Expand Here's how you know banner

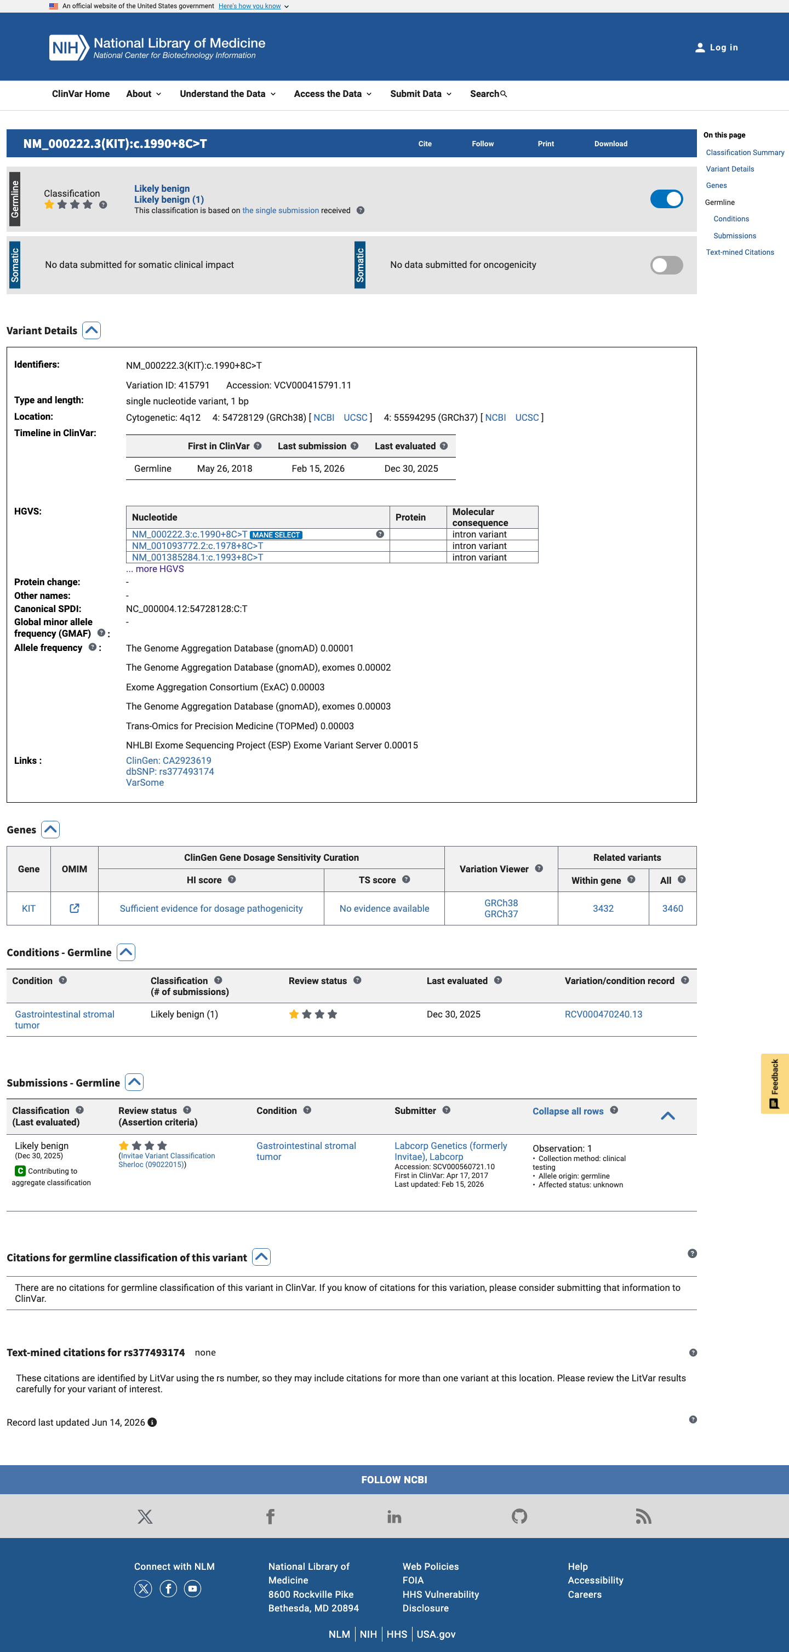pyautogui.click(x=253, y=7)
